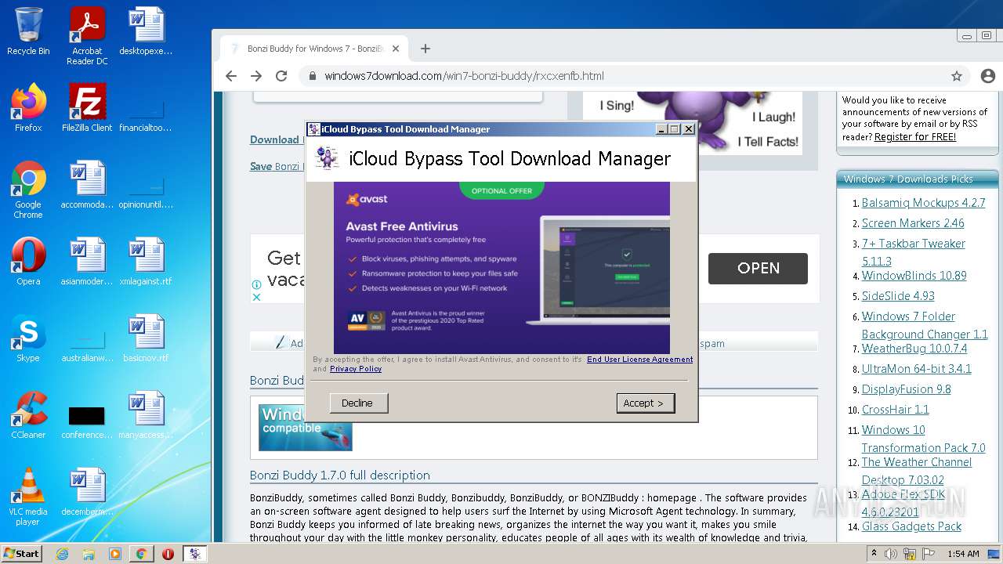Select the Bonzi Buddy for Windows 7 tab
The width and height of the screenshot is (1003, 564).
pos(313,49)
